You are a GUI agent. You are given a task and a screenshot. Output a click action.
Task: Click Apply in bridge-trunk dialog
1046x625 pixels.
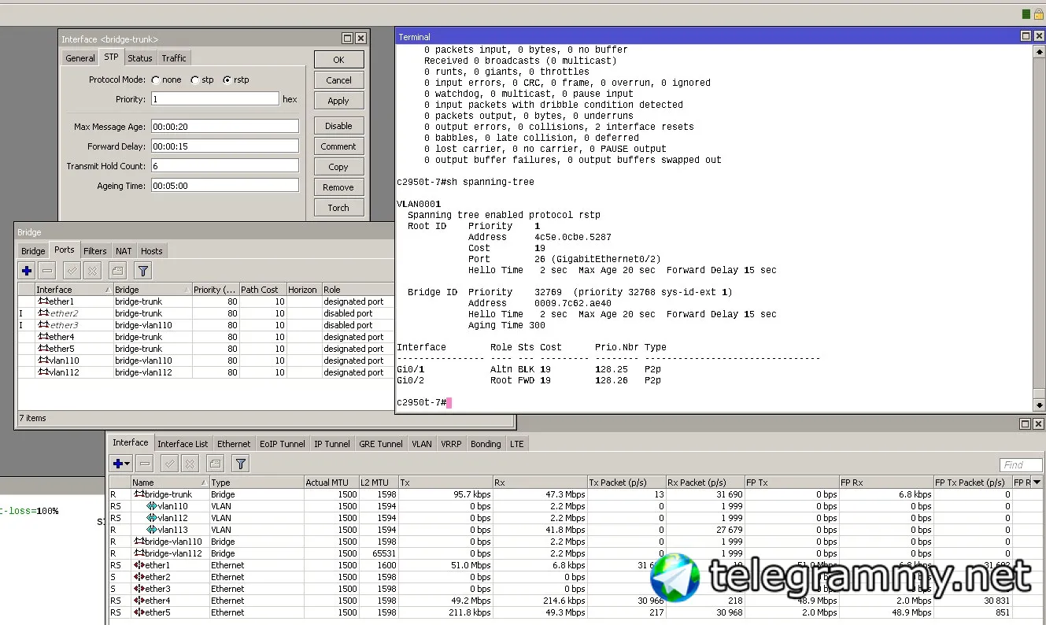click(338, 101)
